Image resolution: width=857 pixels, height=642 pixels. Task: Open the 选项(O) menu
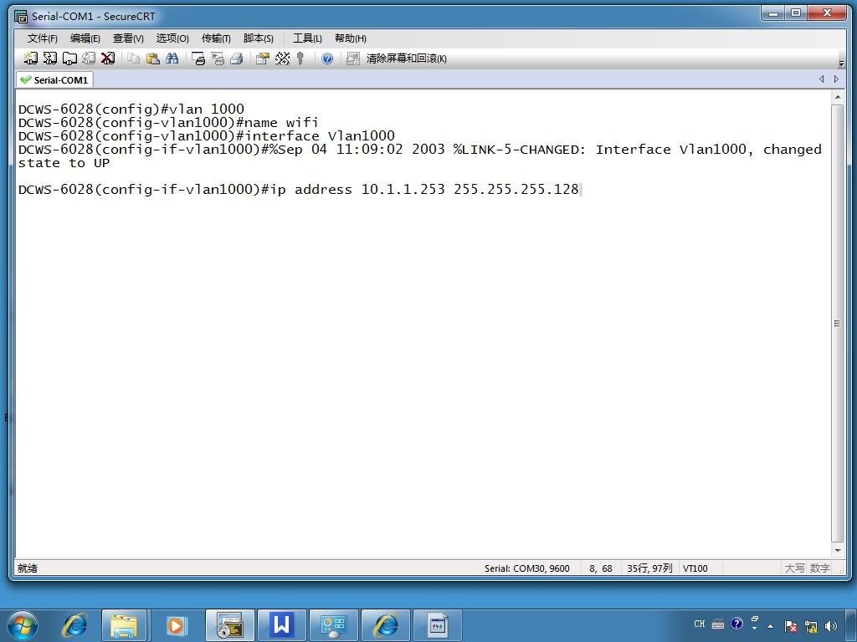click(x=172, y=38)
